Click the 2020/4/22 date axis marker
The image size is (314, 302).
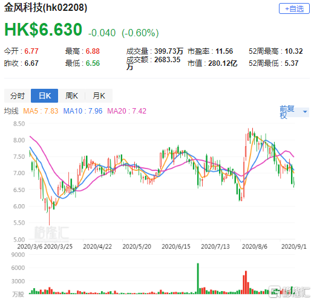(97, 246)
